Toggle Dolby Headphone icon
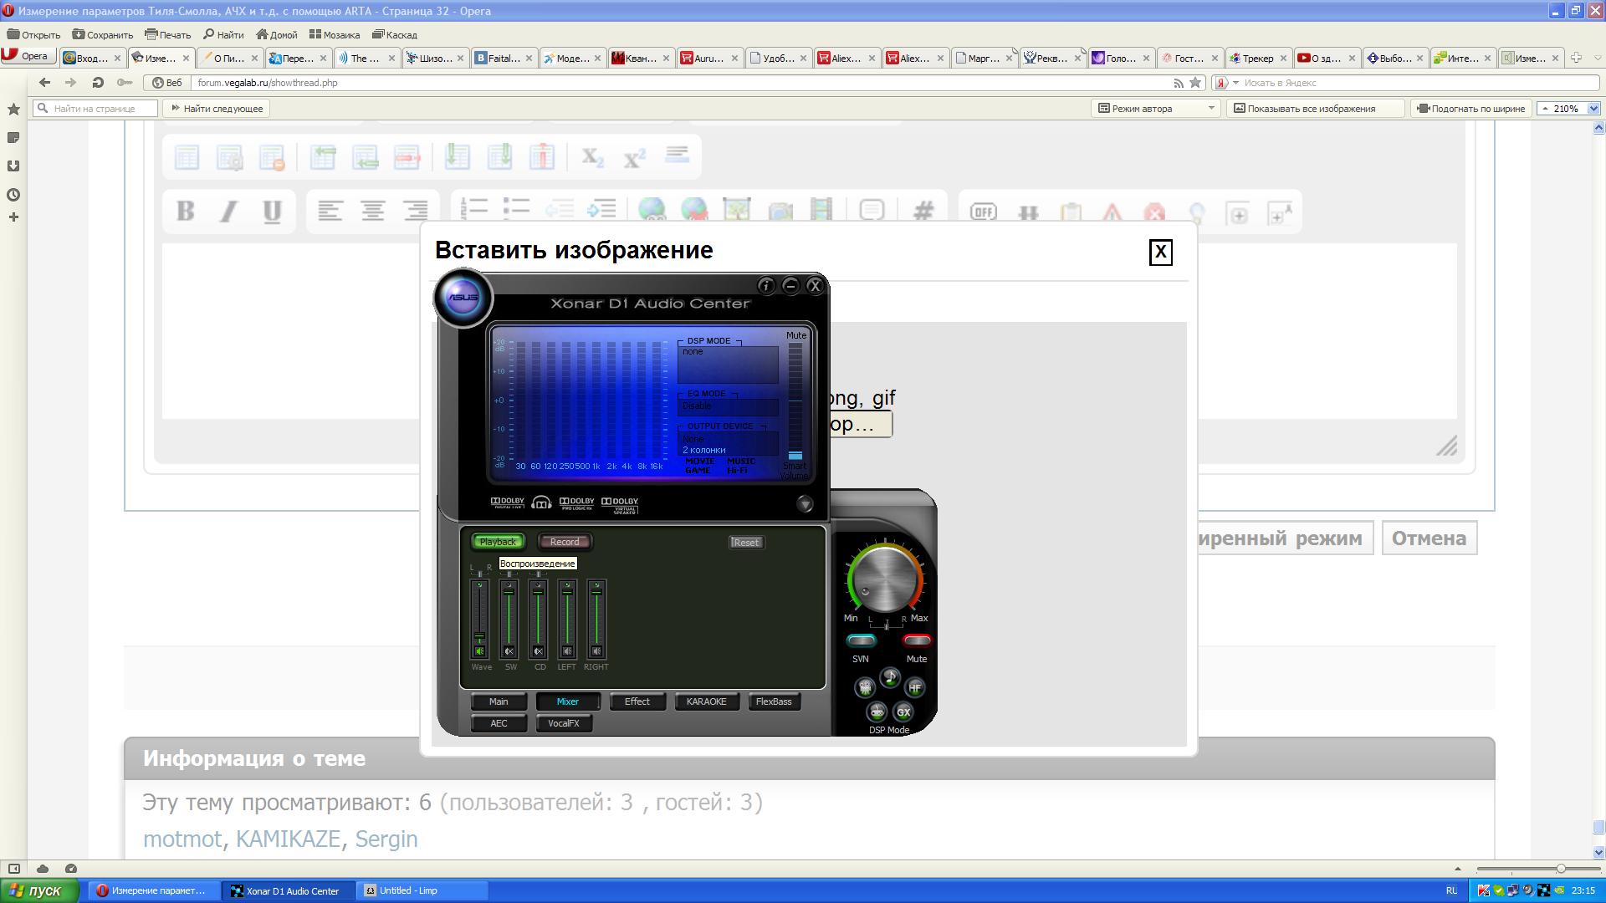 pos(541,503)
